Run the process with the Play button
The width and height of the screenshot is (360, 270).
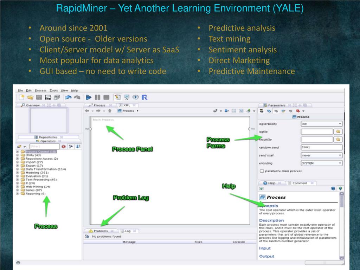tap(89, 97)
